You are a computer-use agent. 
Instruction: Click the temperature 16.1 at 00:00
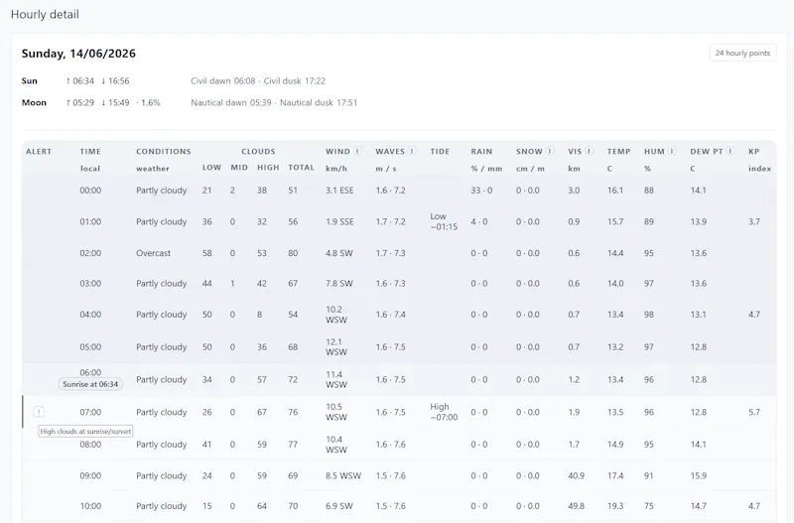click(615, 191)
